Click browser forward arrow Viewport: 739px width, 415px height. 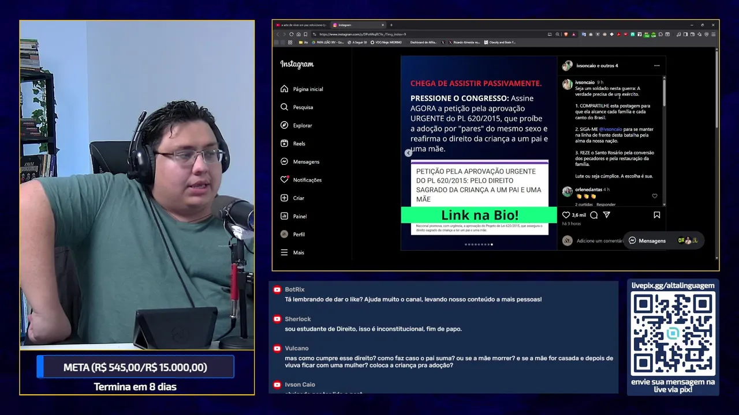tap(284, 34)
